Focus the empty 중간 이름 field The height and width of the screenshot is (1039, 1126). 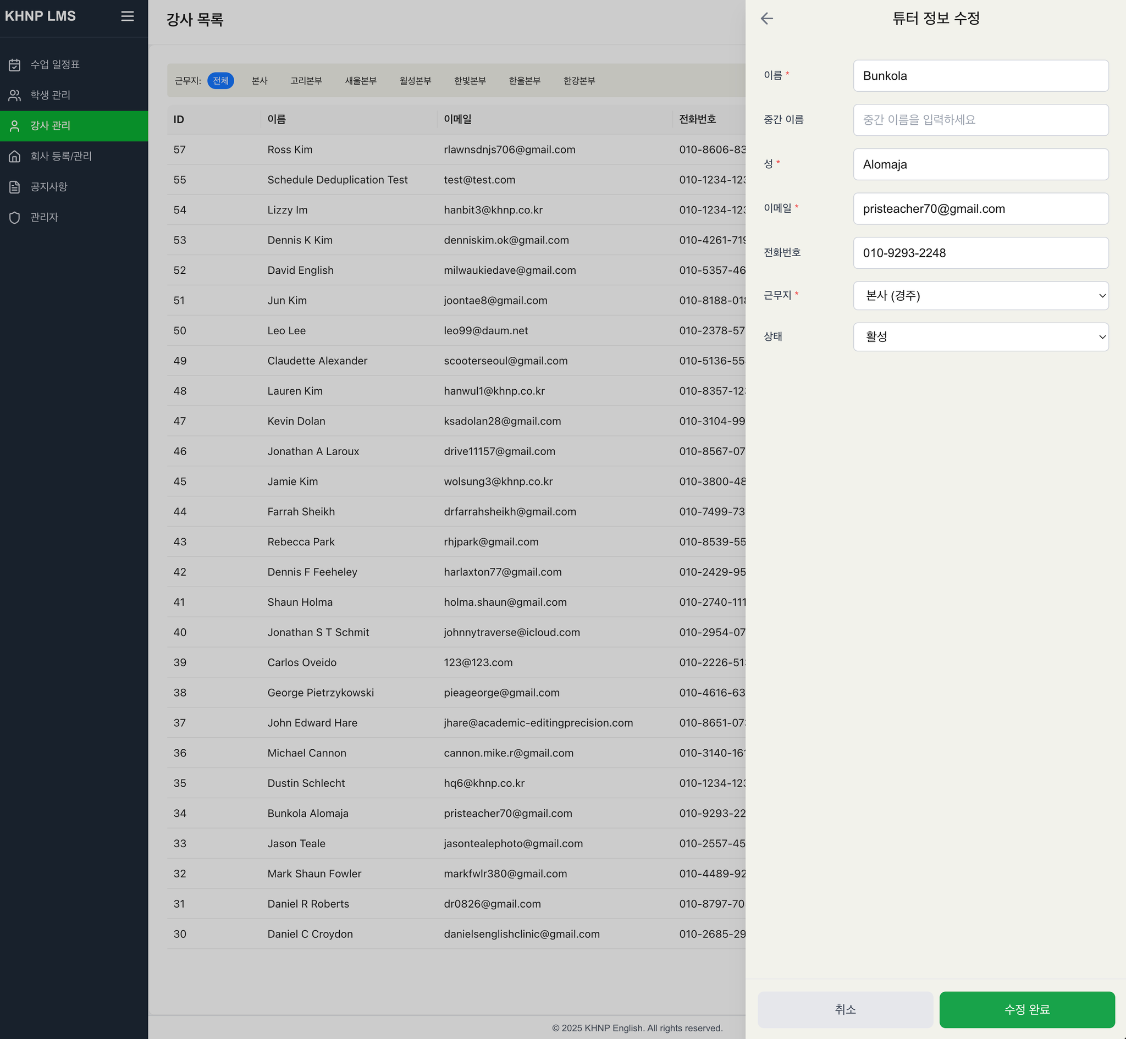980,120
